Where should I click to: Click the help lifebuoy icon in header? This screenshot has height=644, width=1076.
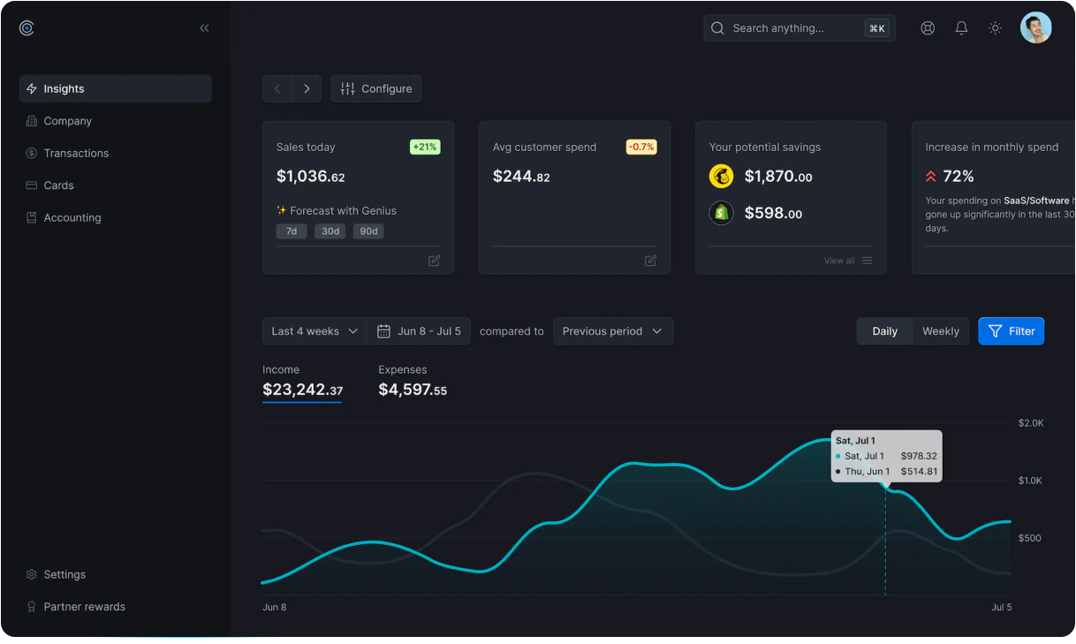927,28
